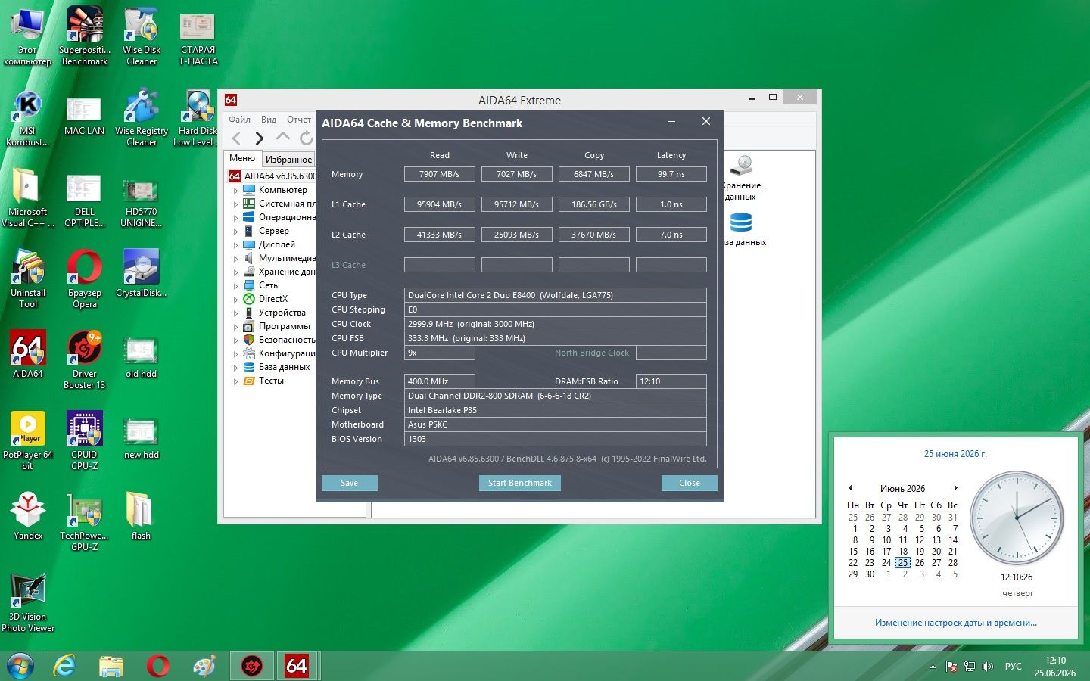Screen dimensions: 1090x681
Task: Select day 26 in the calendar
Action: (x=920, y=563)
